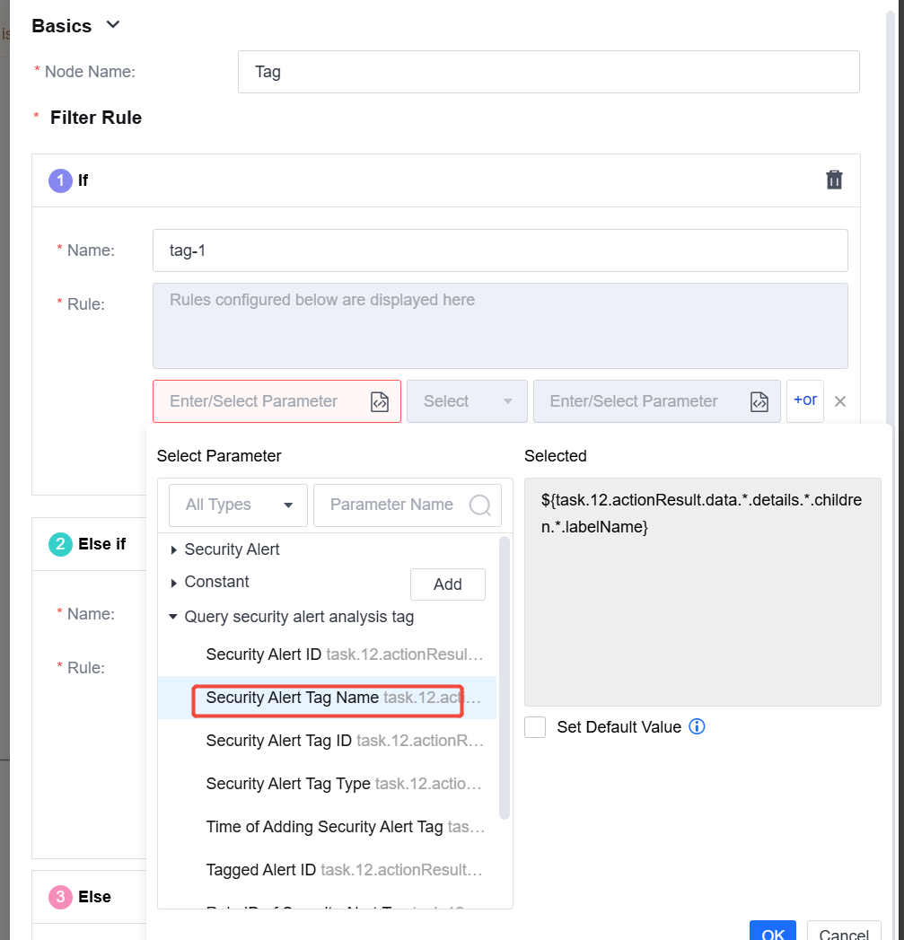
Task: Confirm with the OK button
Action: (773, 932)
